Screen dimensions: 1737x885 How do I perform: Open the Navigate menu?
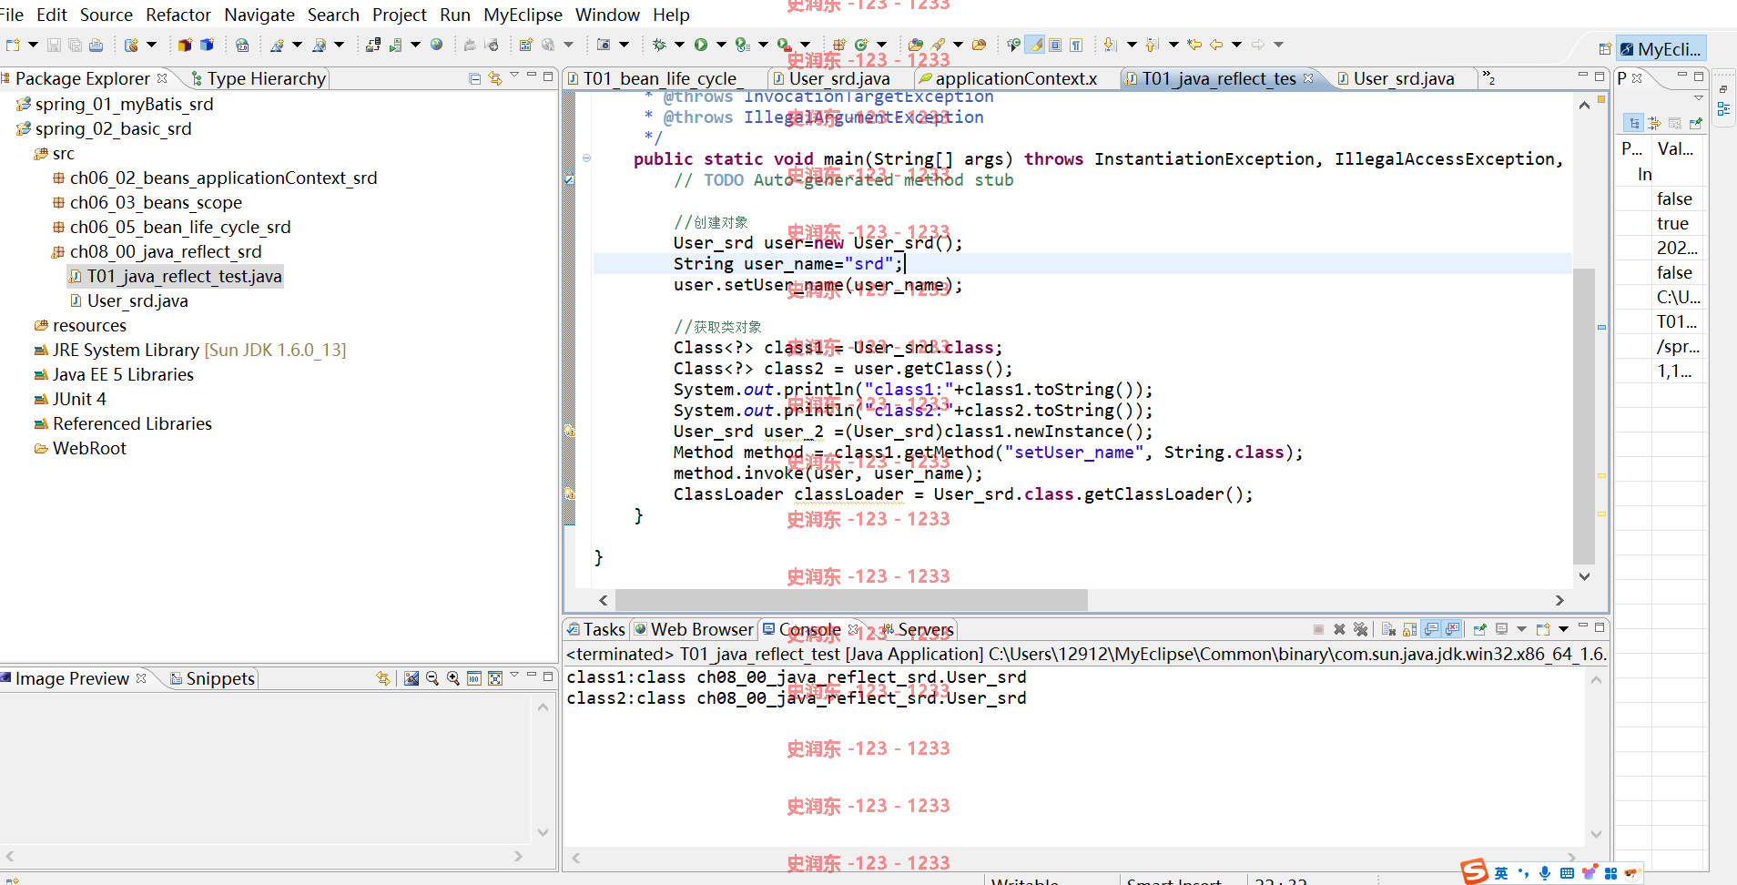pyautogui.click(x=259, y=15)
